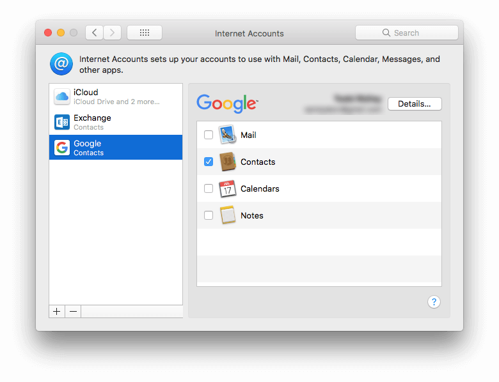This screenshot has width=499, height=382.
Task: Click the "Mail" label text
Action: tap(248, 135)
